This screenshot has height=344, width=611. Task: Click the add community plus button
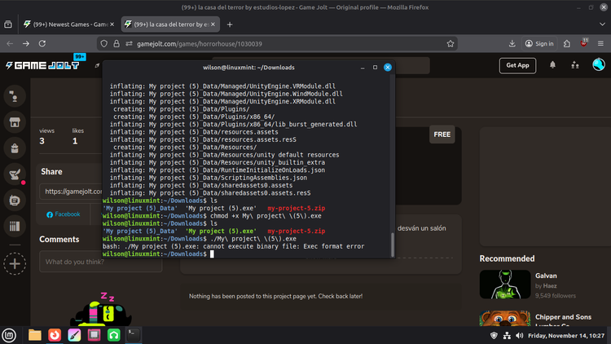point(15,264)
